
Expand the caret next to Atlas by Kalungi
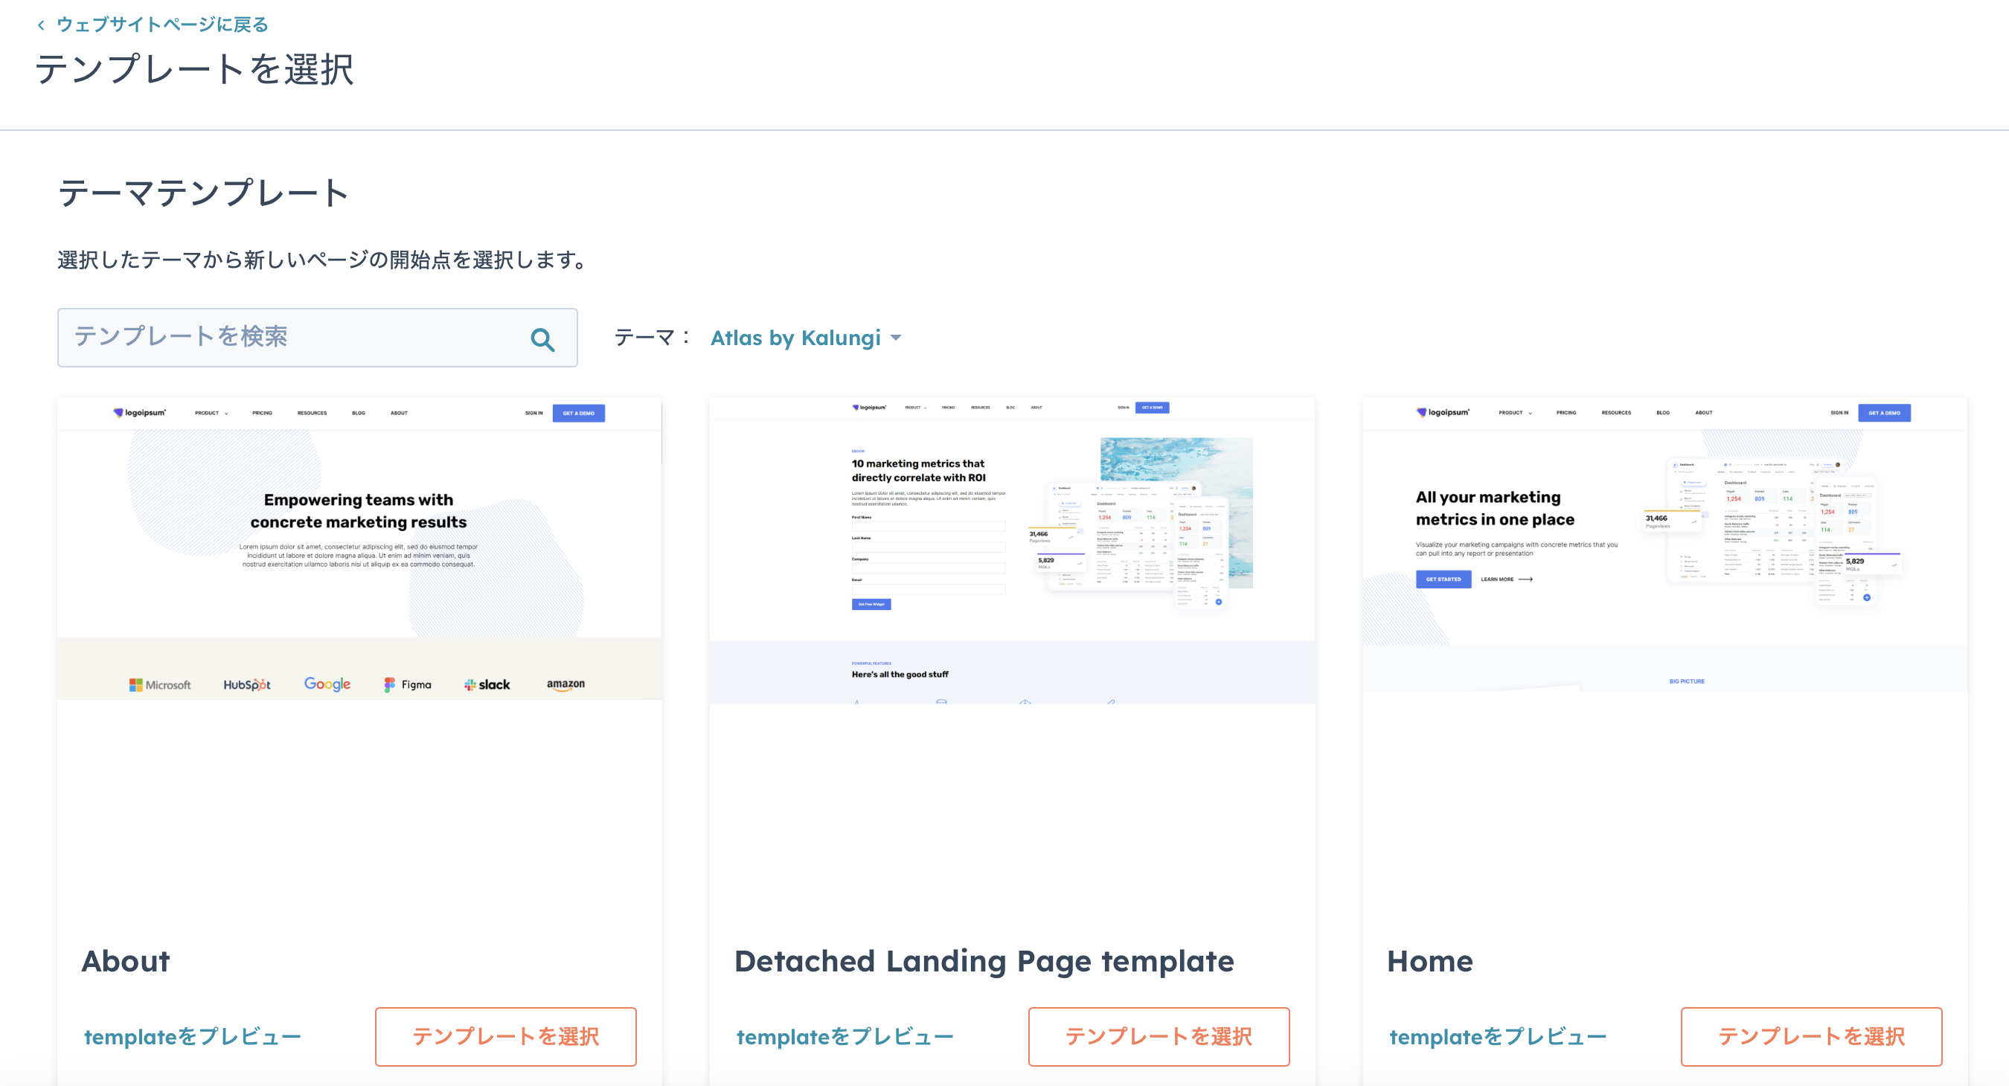click(x=895, y=338)
